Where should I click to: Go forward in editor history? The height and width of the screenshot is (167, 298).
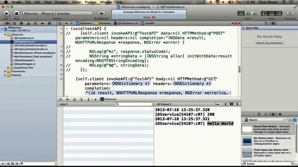71,23
